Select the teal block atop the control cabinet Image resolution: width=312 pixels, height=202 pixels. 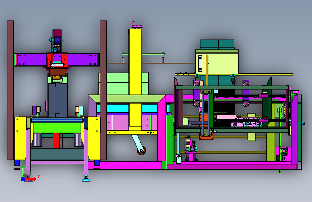coord(217,44)
